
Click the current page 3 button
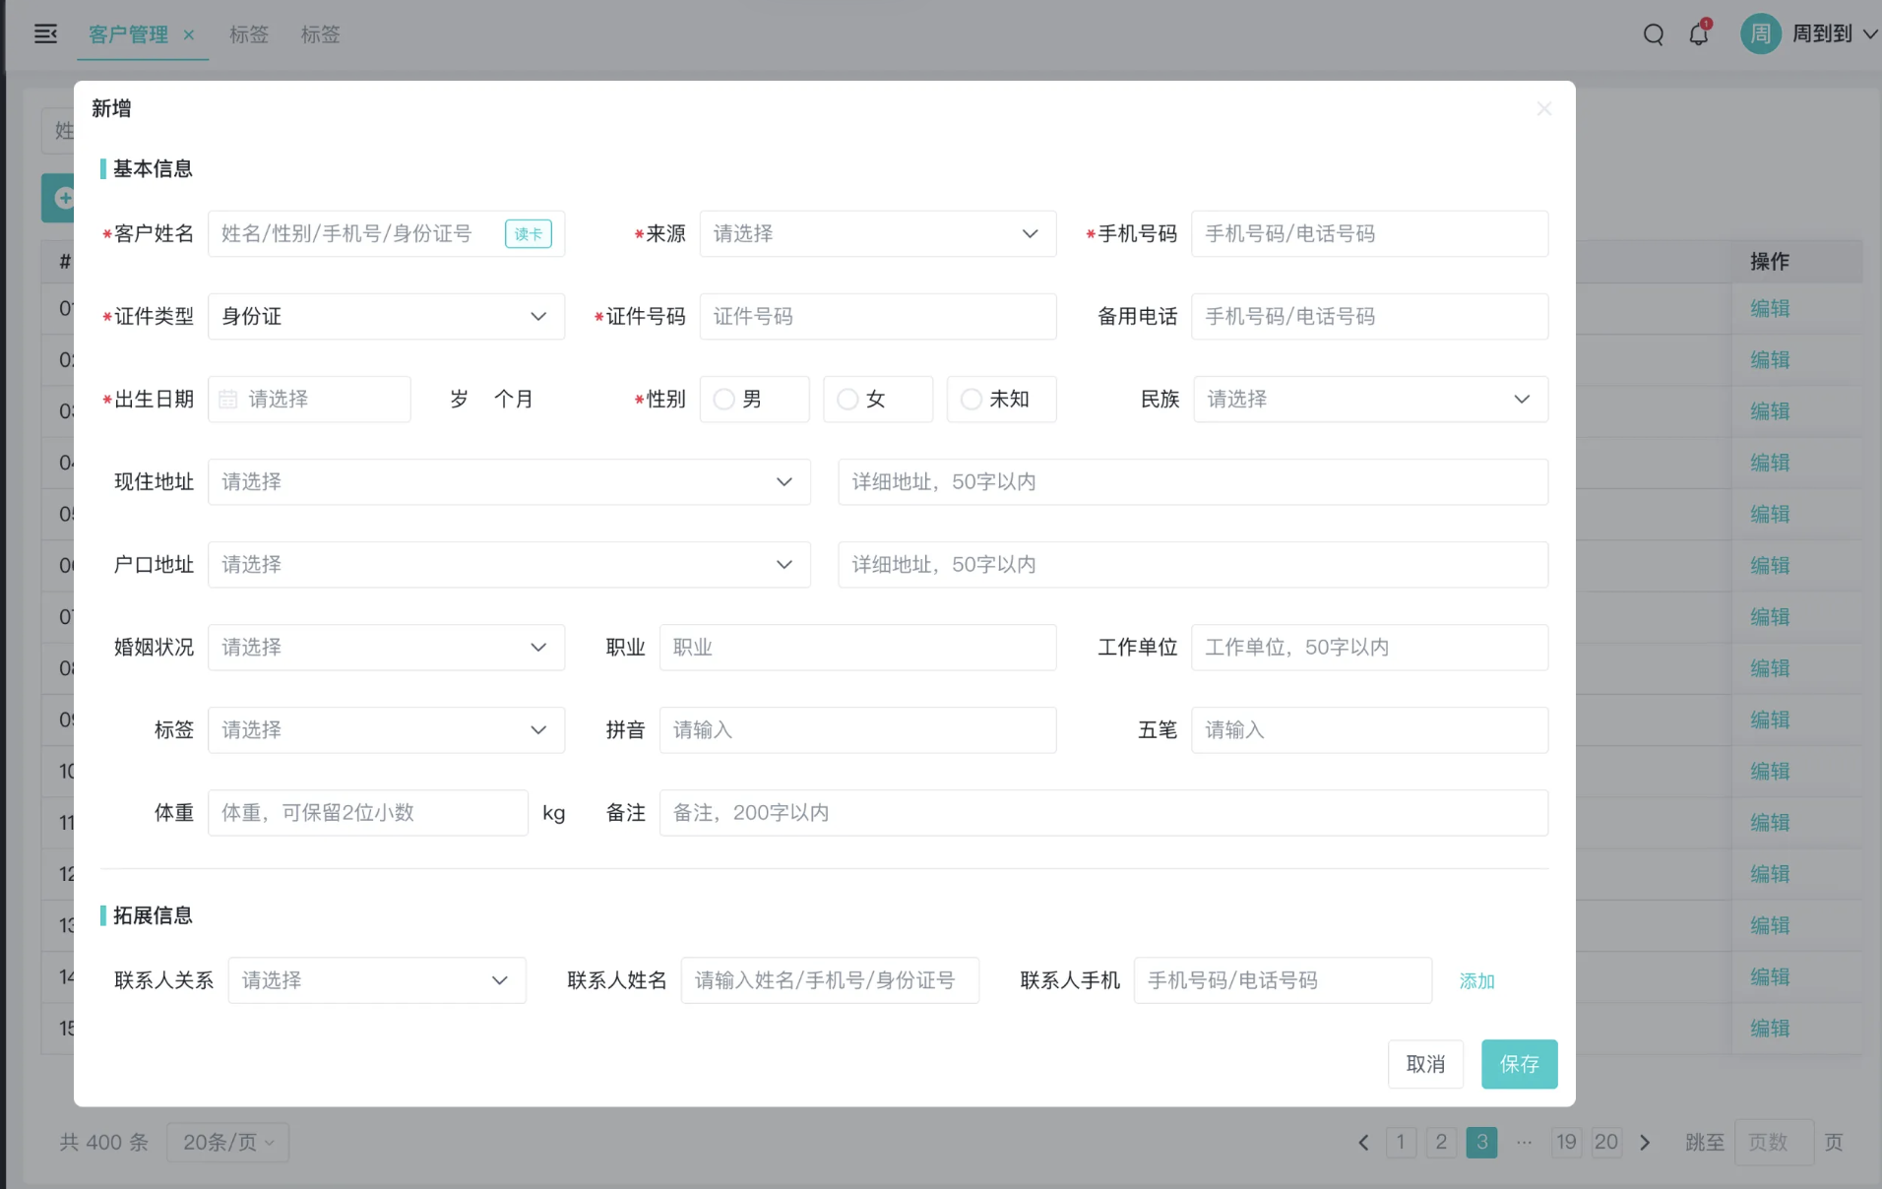(1482, 1142)
